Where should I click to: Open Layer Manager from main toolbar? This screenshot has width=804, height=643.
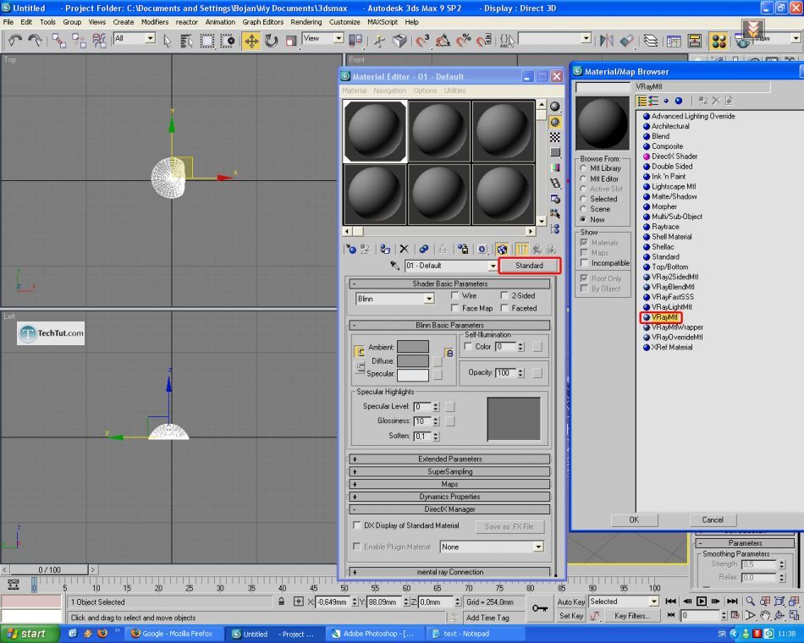(651, 41)
